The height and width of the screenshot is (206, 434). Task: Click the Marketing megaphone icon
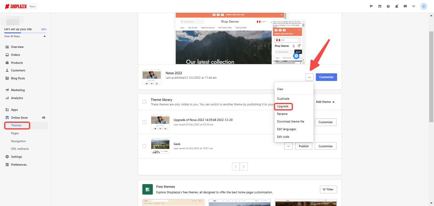[7, 90]
